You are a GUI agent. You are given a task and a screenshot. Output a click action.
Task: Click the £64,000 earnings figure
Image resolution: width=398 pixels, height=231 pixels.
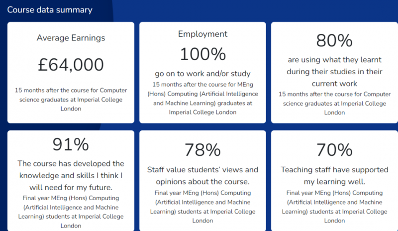(x=71, y=65)
